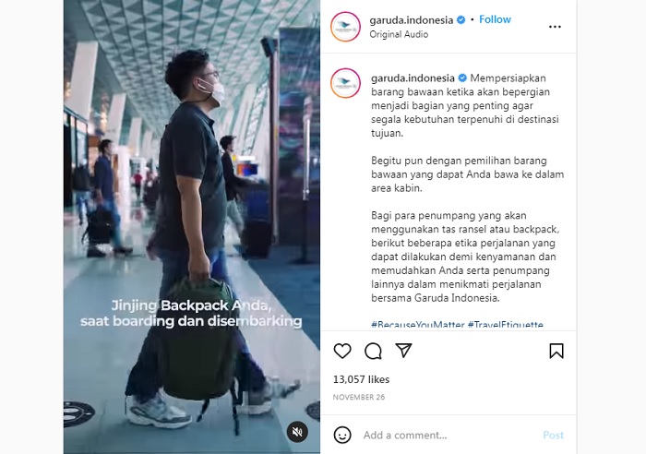This screenshot has width=646, height=454.
Task: Open garuda.indonesia username in caption
Action: coord(413,78)
